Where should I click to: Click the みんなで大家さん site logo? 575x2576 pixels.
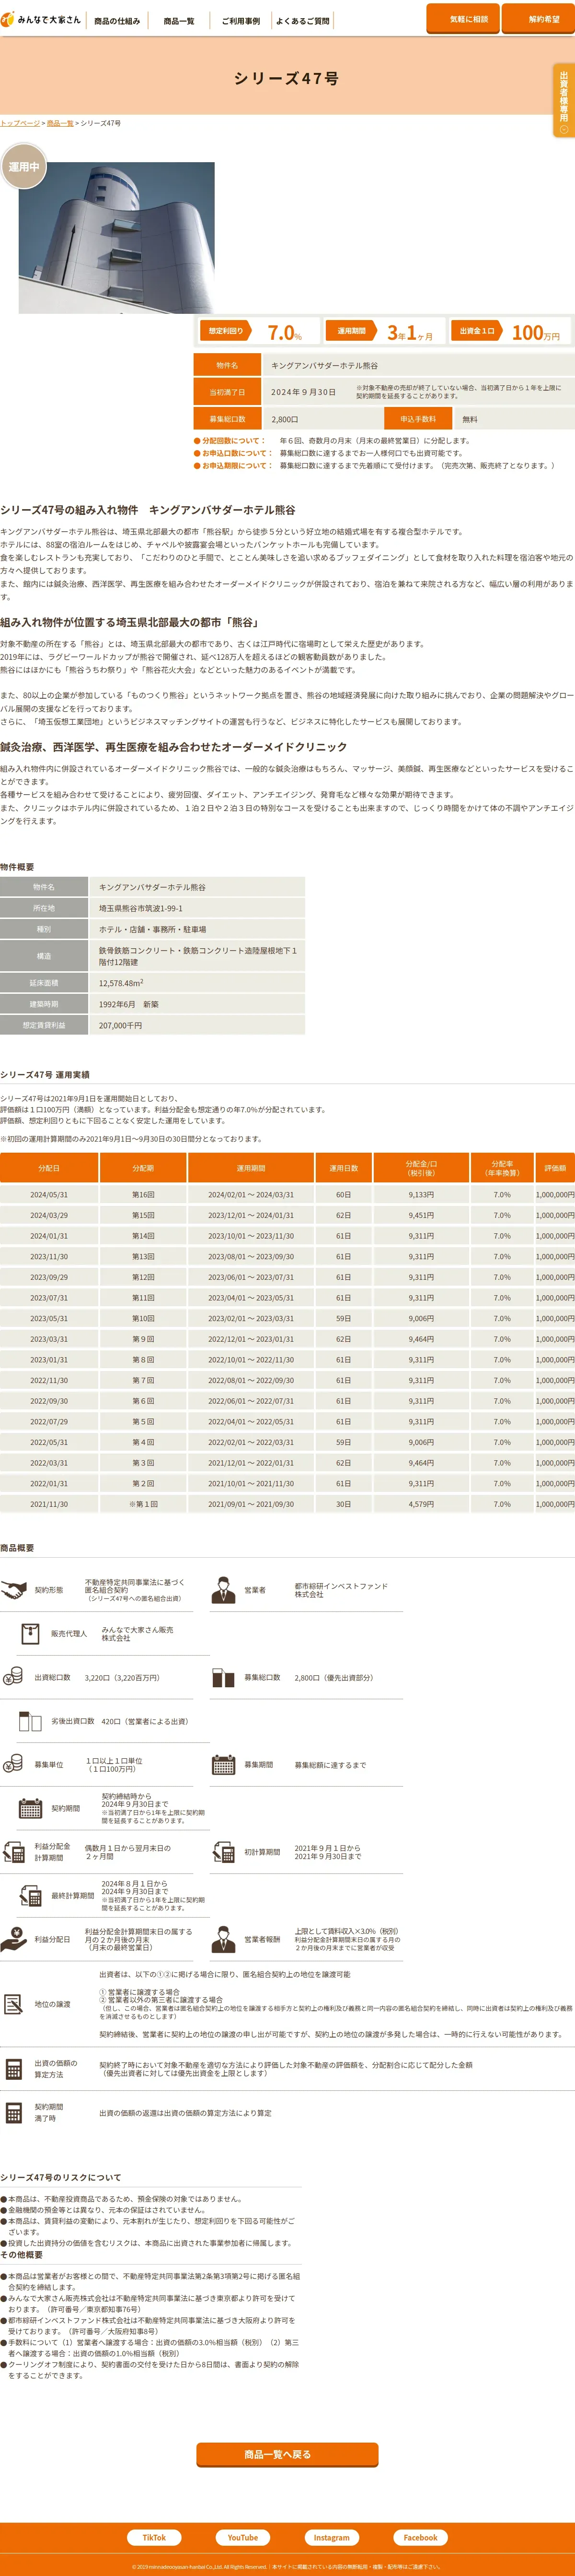(41, 19)
